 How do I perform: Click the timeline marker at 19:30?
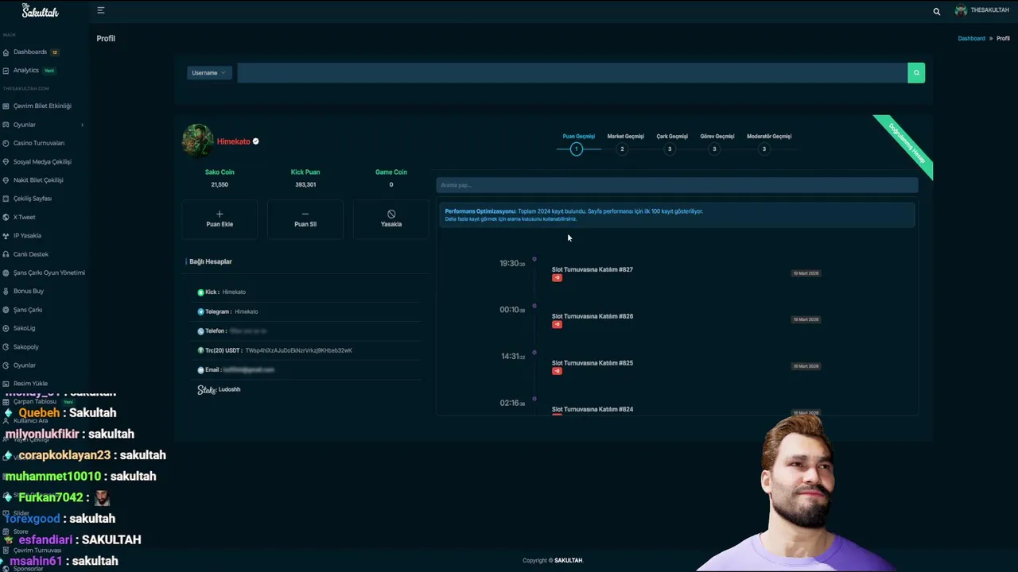(534, 259)
